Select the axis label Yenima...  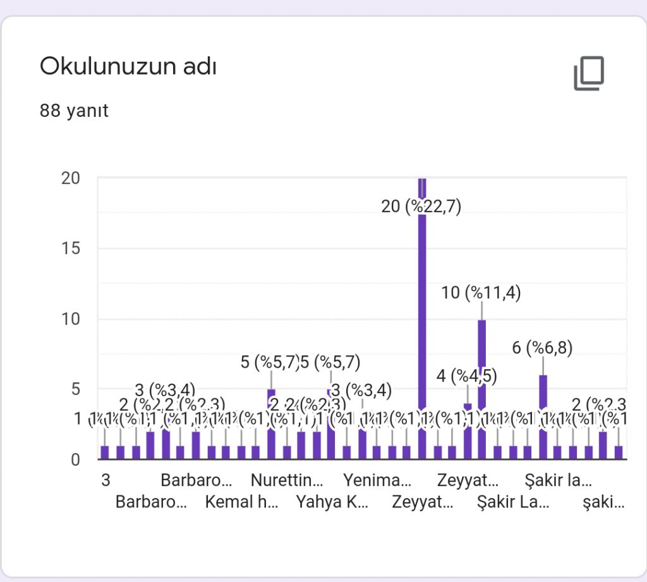tap(377, 480)
